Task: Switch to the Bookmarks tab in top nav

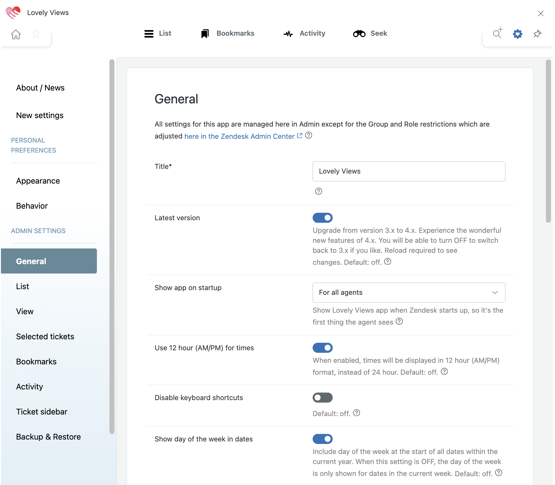Action: point(228,34)
